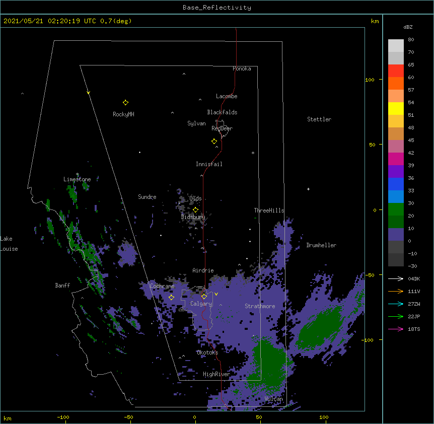Pick the red 60-65 dBZ swatch

click(396, 70)
